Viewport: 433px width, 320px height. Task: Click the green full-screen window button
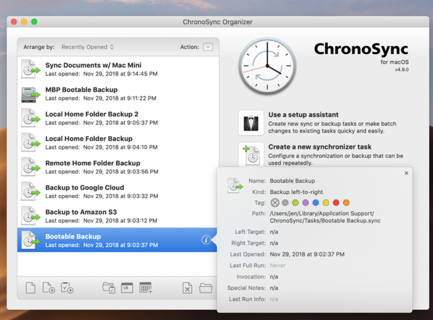tap(34, 22)
